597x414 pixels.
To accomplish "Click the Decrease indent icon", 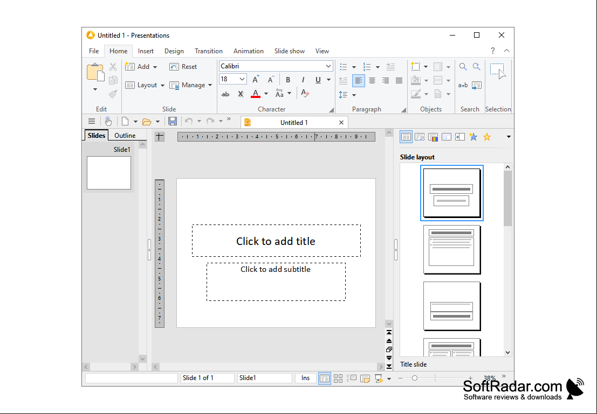I will tap(344, 81).
